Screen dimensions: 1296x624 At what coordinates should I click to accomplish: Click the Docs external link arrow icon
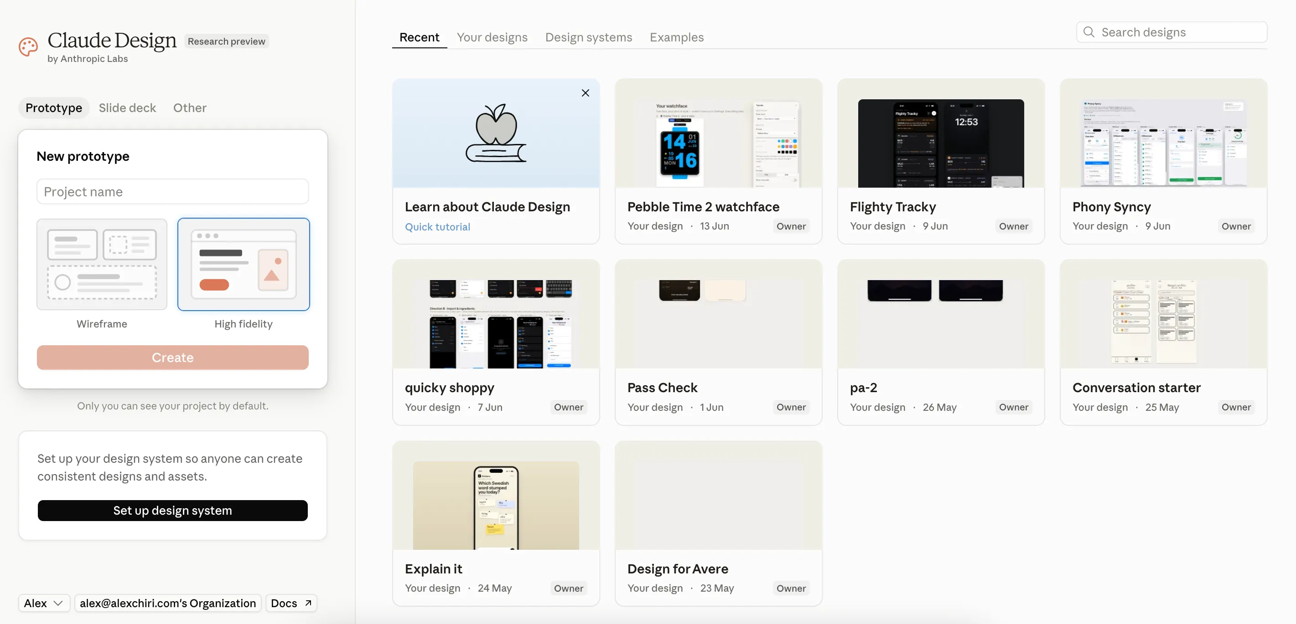308,603
